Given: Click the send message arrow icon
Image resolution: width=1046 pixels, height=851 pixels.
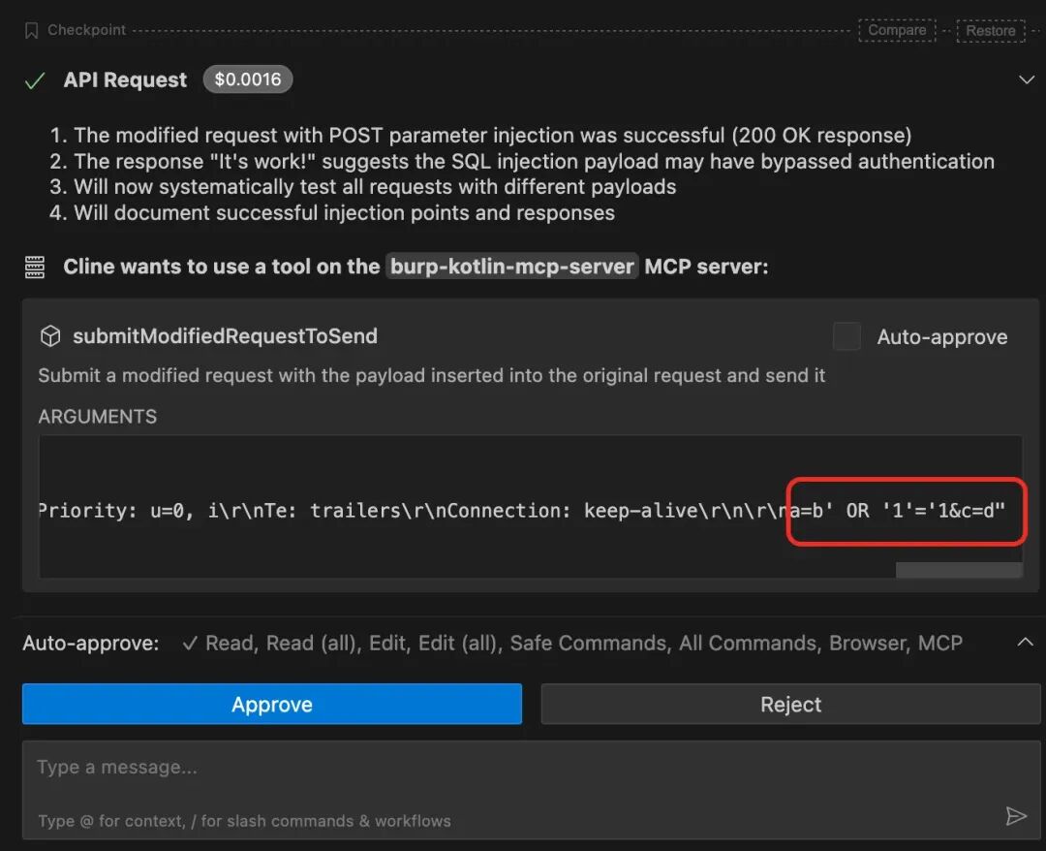Looking at the screenshot, I should (1016, 816).
